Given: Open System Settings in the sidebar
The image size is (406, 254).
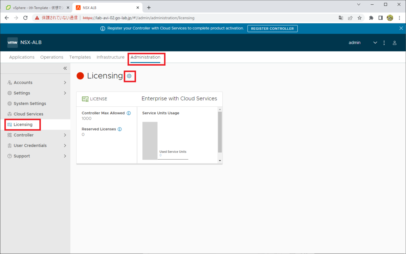Looking at the screenshot, I should point(35,103).
